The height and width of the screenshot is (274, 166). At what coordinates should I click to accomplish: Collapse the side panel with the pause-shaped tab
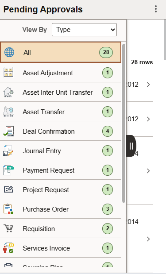pos(131,146)
